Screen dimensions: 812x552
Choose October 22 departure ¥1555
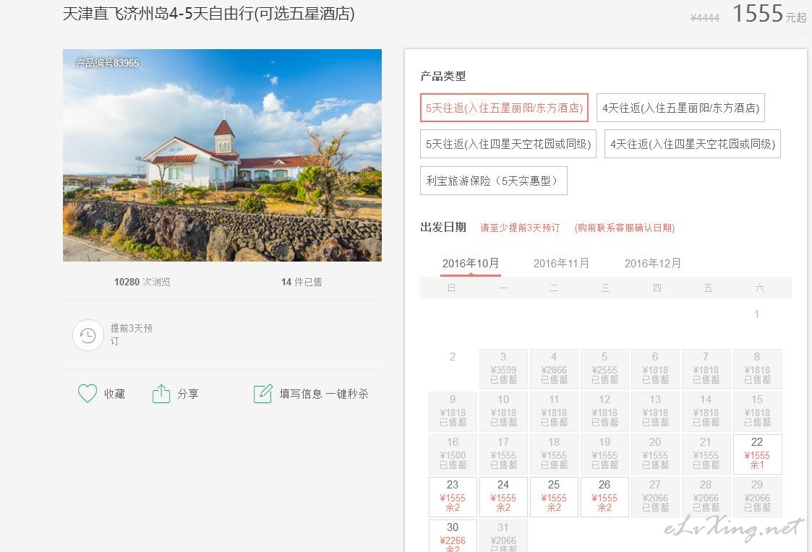click(757, 454)
